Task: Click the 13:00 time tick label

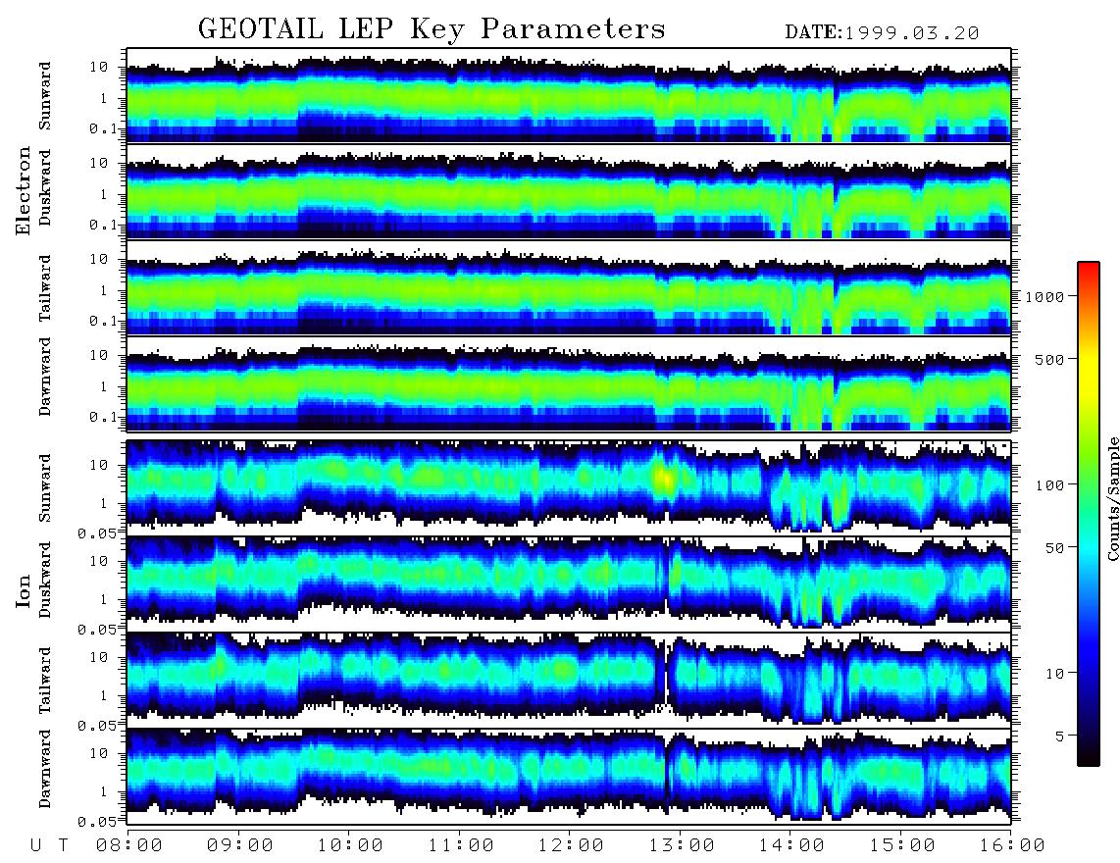Action: 682,845
